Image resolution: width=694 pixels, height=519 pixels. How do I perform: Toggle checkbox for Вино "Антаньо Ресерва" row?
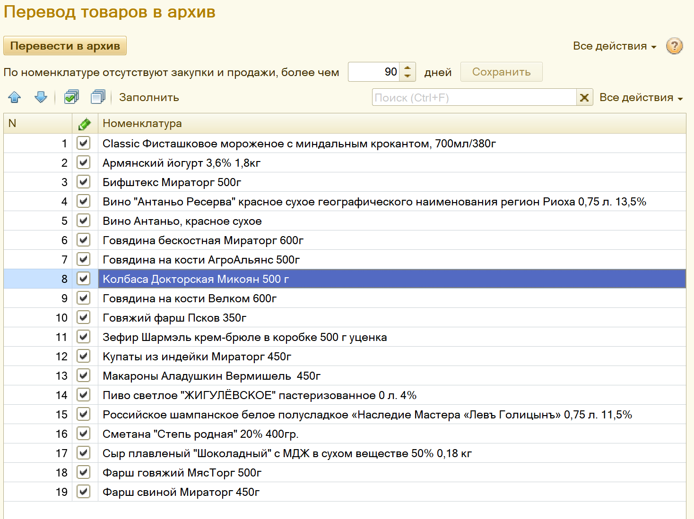(x=84, y=201)
